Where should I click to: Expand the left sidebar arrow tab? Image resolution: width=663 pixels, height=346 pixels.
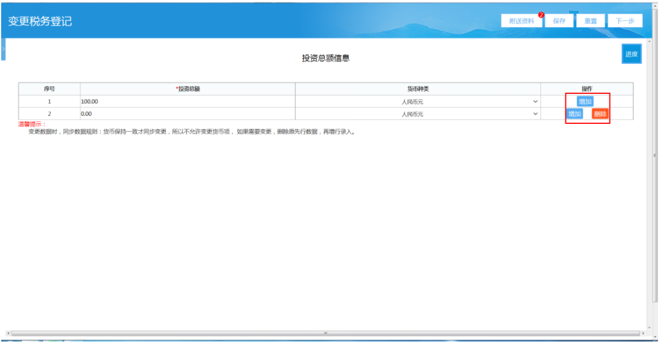tap(3, 49)
